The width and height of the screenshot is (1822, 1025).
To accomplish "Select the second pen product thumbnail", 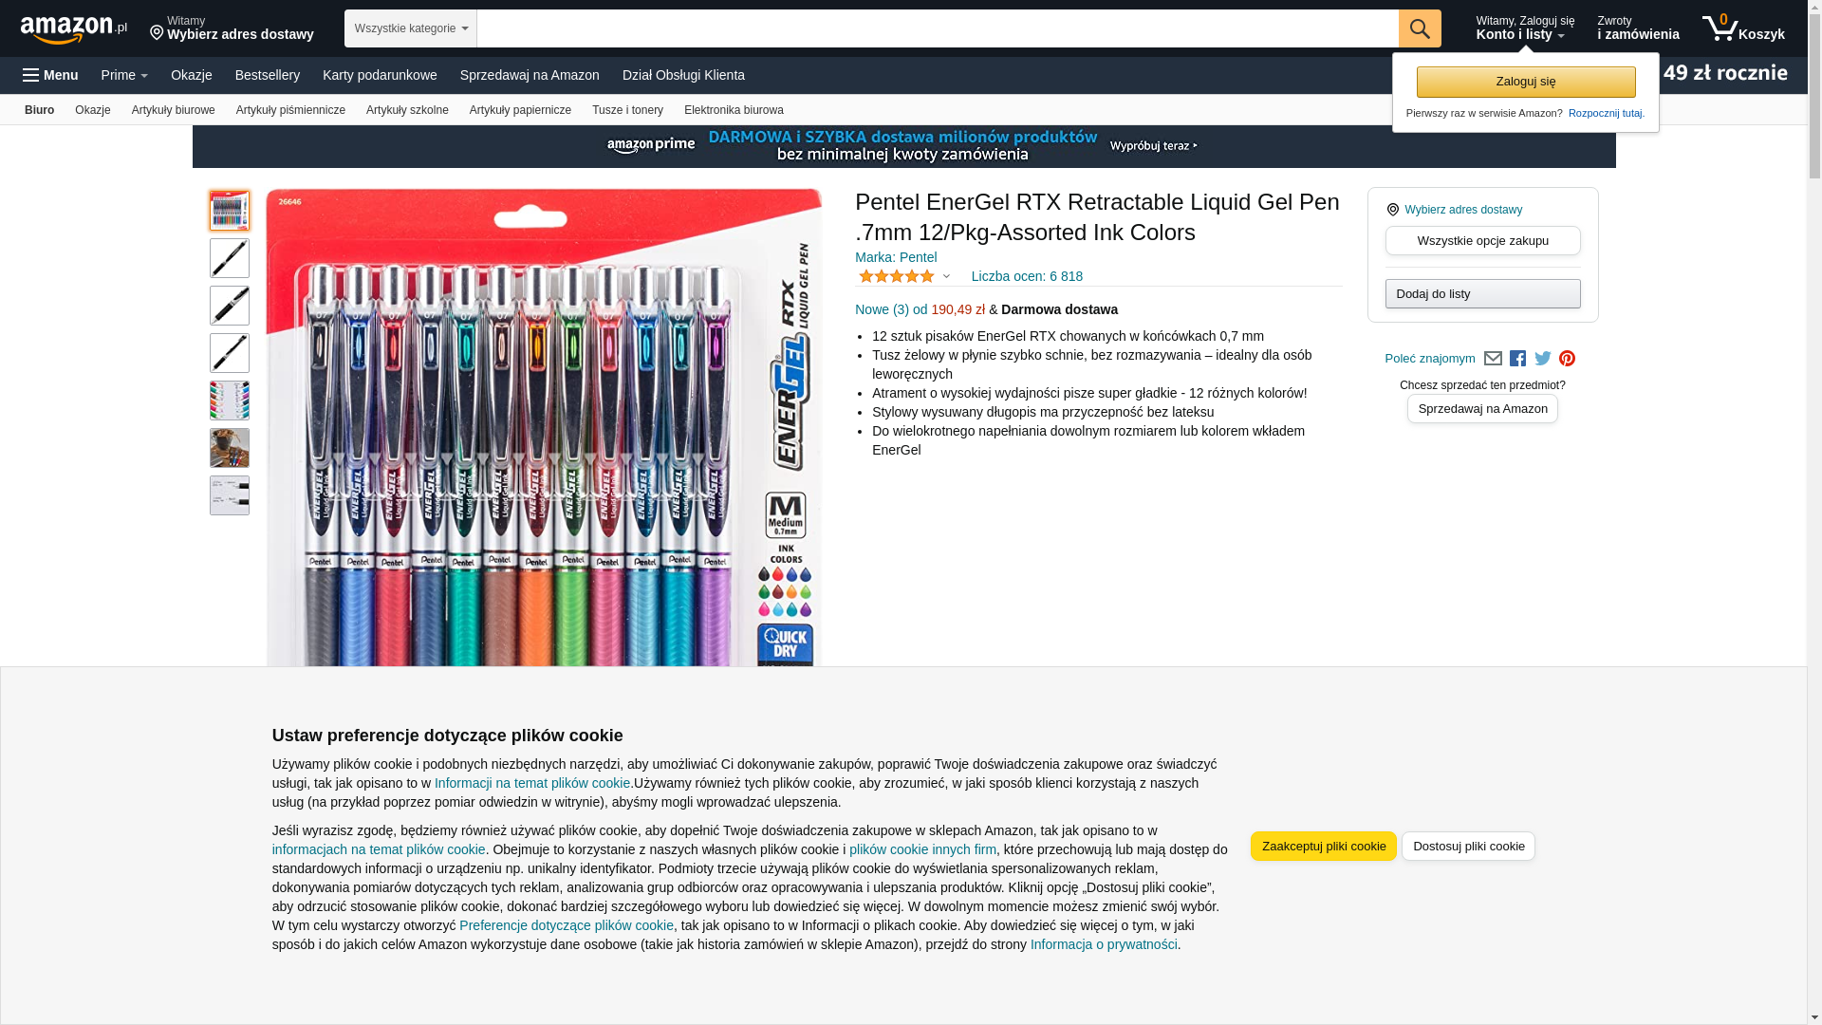I will pos(230,258).
